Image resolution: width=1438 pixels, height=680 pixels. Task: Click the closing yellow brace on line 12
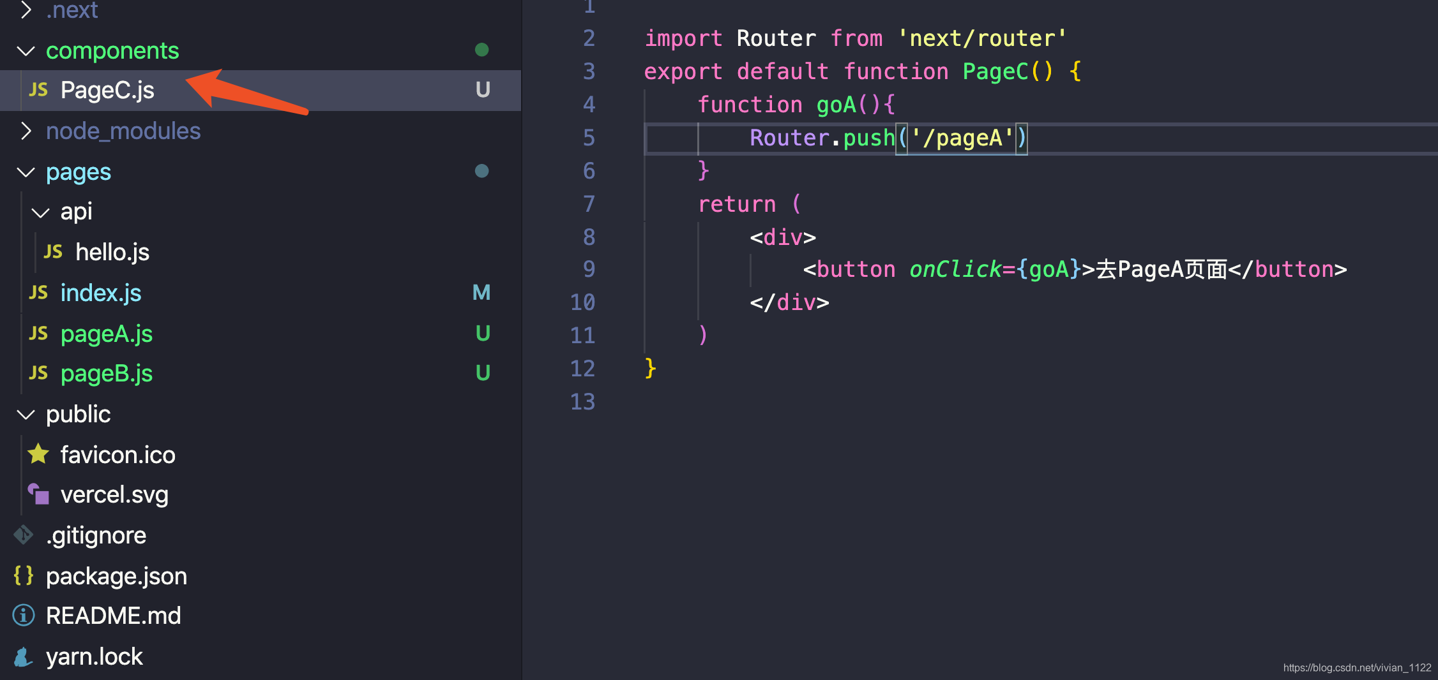pos(650,369)
